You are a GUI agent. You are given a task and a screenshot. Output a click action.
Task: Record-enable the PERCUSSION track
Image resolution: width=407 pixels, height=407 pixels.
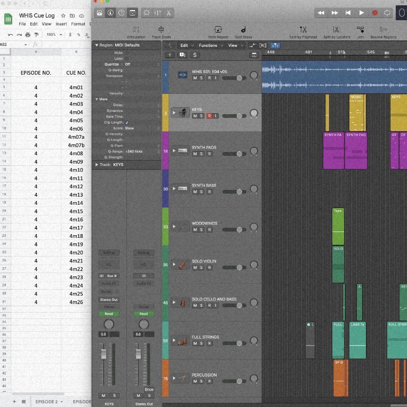tap(209, 381)
